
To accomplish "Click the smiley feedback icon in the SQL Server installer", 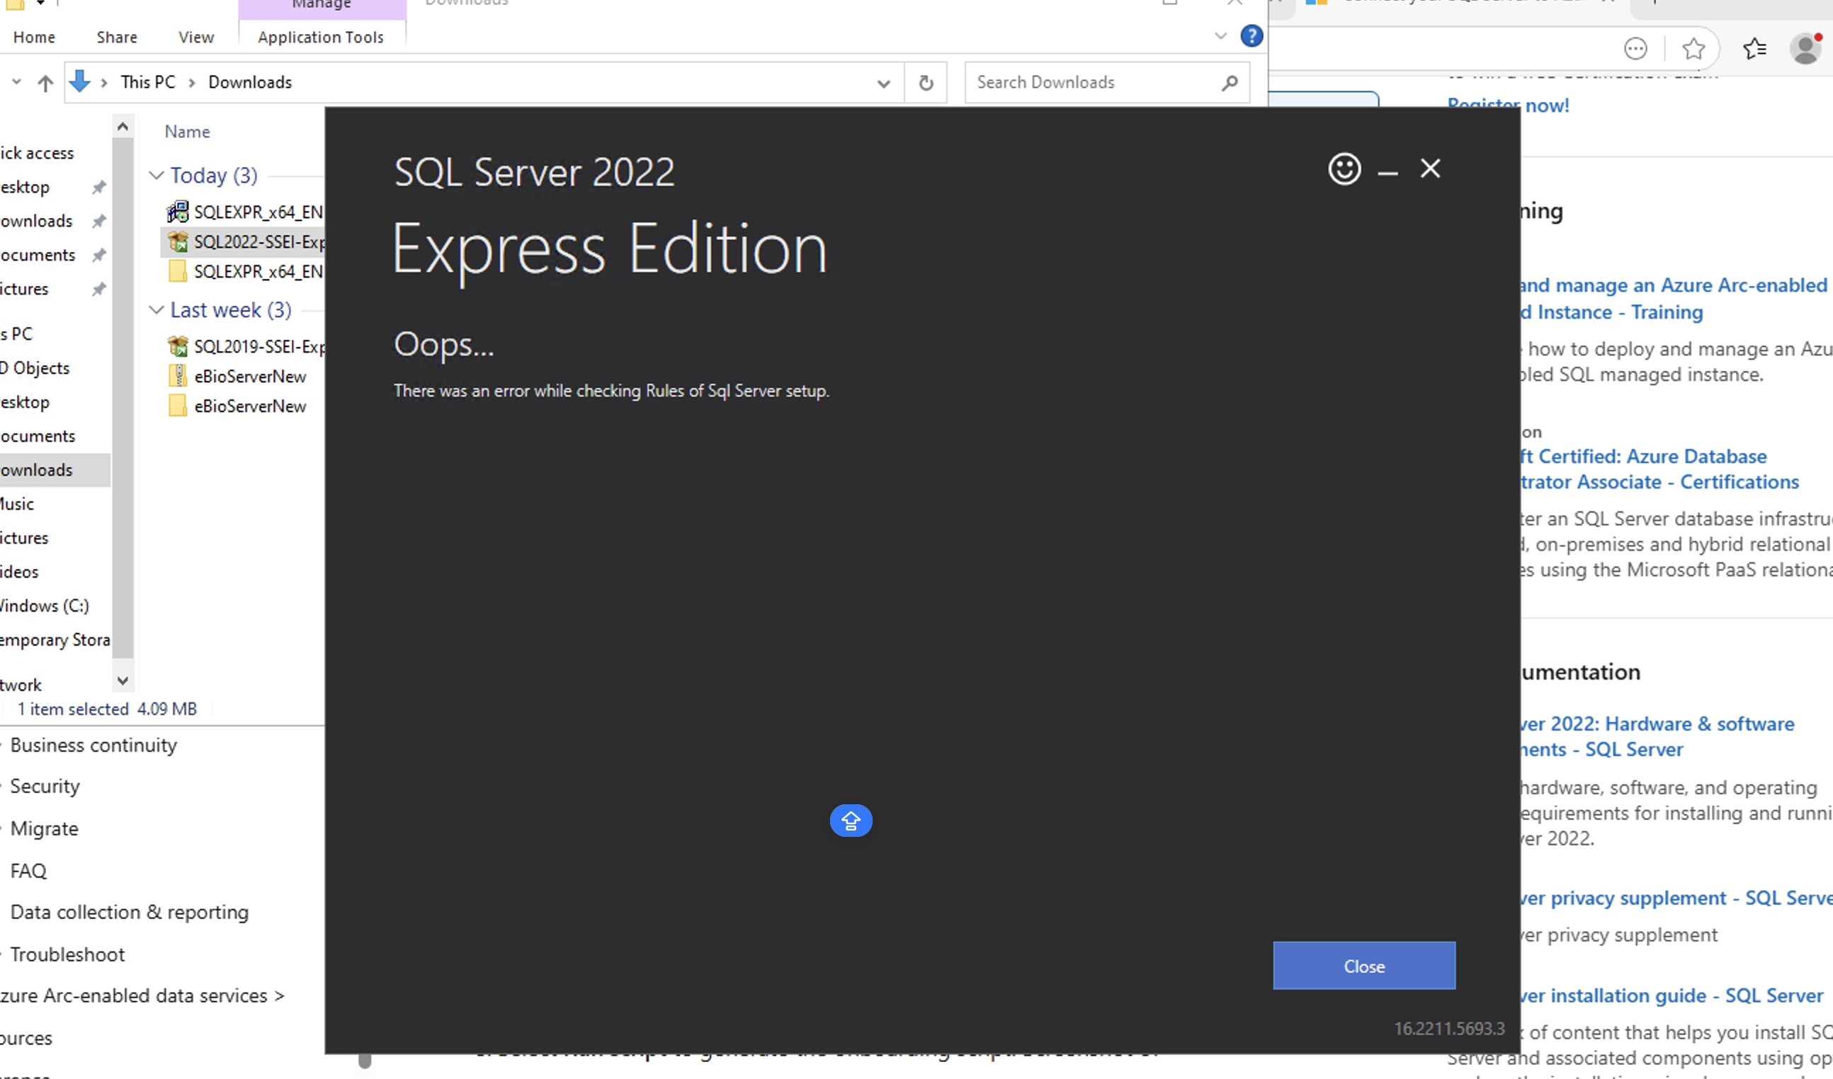I will (1344, 168).
